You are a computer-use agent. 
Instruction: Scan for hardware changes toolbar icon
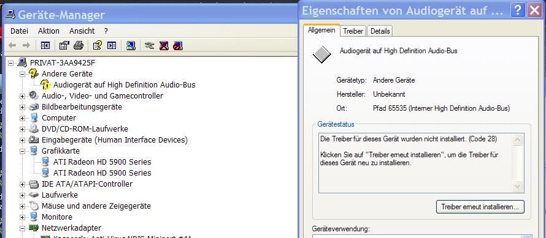(131, 45)
